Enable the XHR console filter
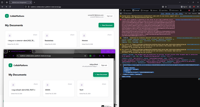 pyautogui.click(x=189, y=13)
